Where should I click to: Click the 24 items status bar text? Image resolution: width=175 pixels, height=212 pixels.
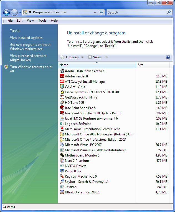[x=9, y=207]
